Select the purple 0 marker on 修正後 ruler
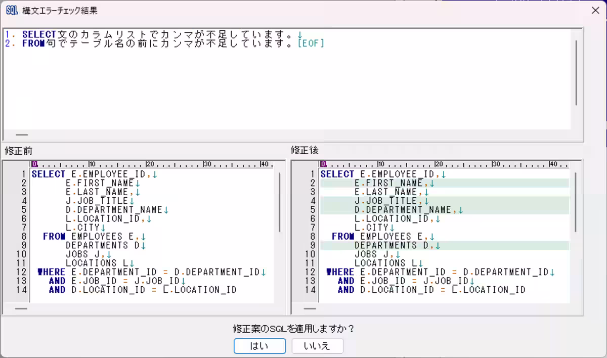607x358 pixels. (324, 164)
